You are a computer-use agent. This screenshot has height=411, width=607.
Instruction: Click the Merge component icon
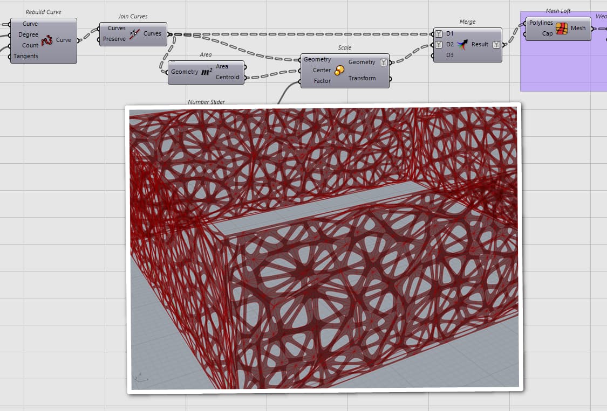point(461,44)
